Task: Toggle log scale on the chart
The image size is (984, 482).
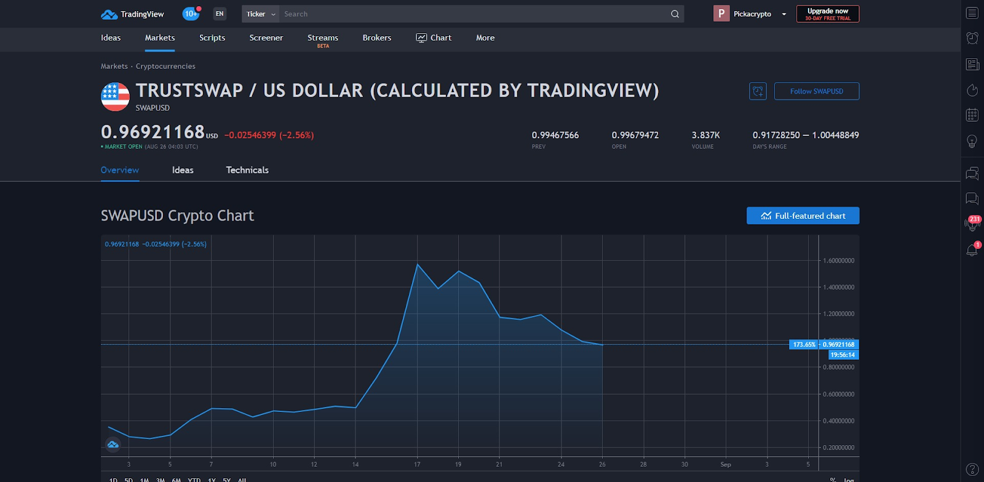Action: 849,480
